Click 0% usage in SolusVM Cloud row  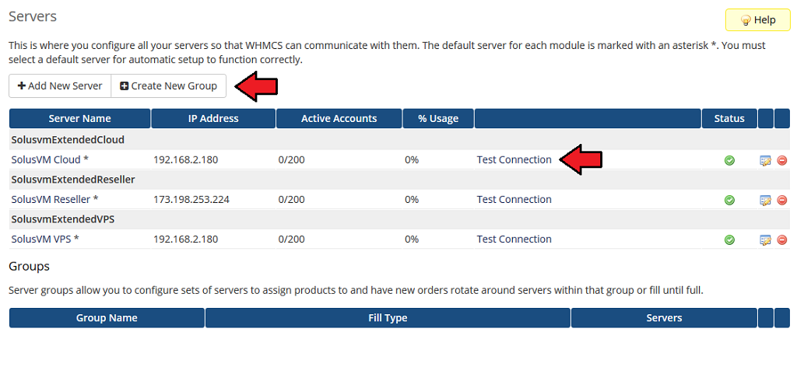(412, 159)
